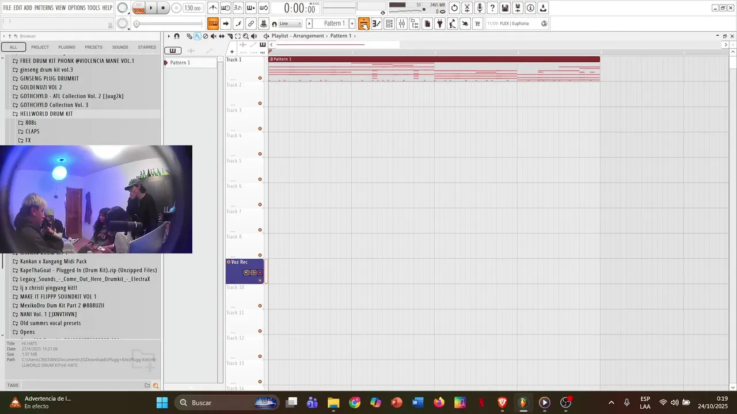Open audio editor scissors icon

pos(467,8)
